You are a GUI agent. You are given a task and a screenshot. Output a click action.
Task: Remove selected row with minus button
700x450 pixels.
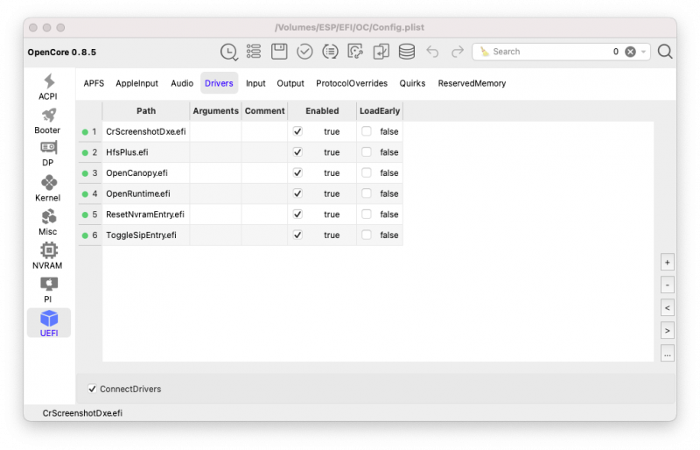667,285
